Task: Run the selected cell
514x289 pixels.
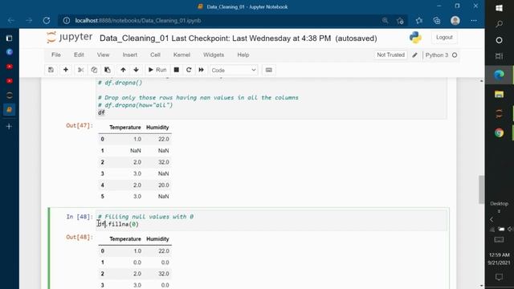Action: [x=157, y=70]
